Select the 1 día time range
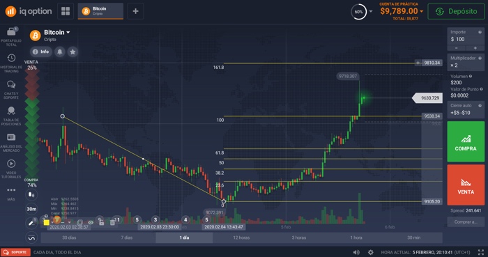 tap(184, 237)
